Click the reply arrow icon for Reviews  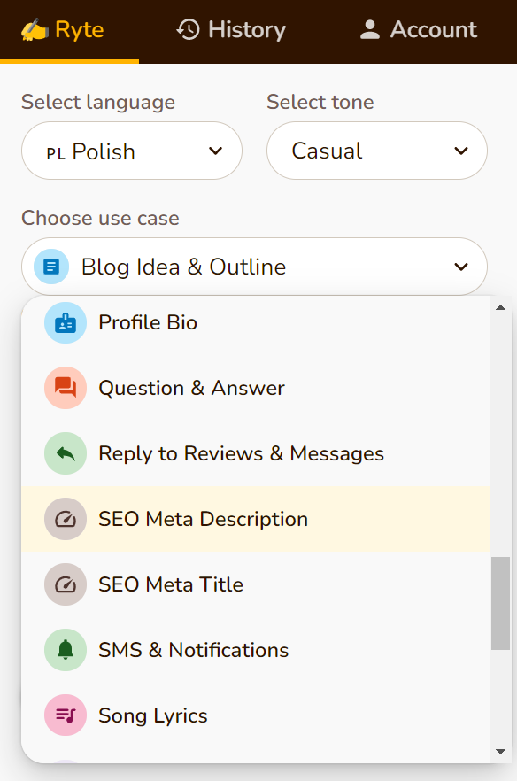coord(66,453)
